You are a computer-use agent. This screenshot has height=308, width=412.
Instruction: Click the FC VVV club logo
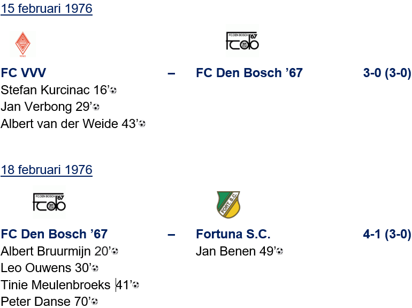(x=22, y=44)
